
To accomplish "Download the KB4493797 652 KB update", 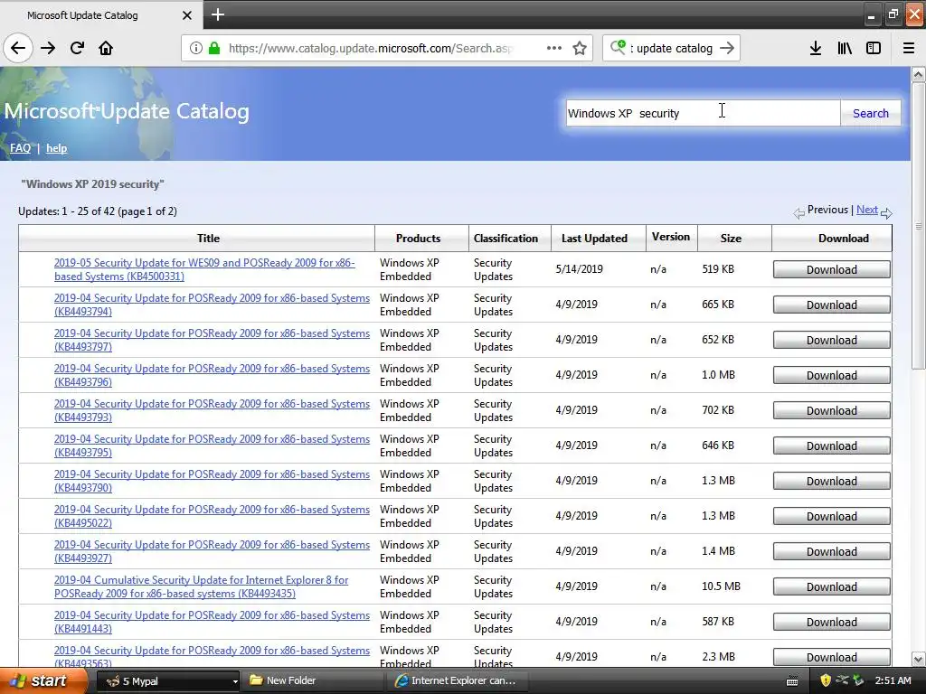I will tap(832, 340).
